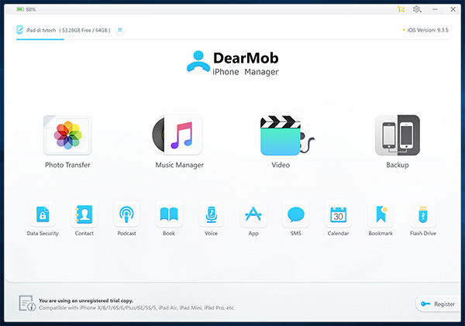This screenshot has width=465, height=326.
Task: Open settings via gear icon
Action: point(417,9)
